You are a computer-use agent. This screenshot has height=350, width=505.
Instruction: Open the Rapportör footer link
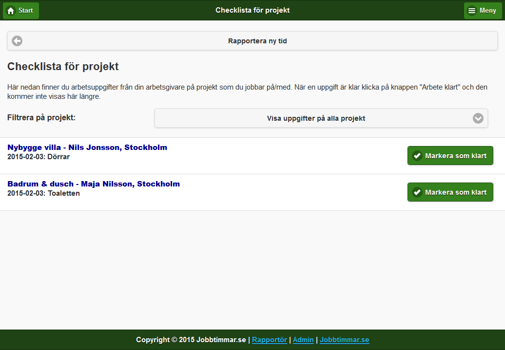click(x=269, y=340)
